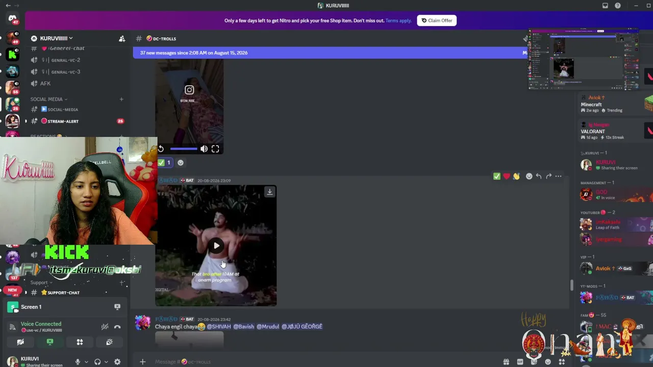Open the stream preview thumbnail pop-out
This screenshot has width=653, height=367.
pyautogui.click(x=583, y=59)
